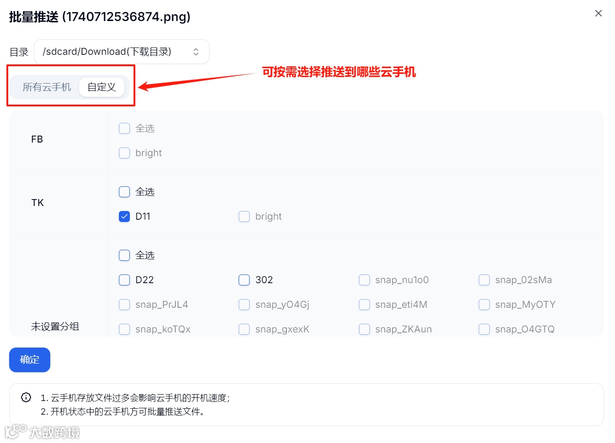Open the /sdcard/Download directory dropdown
Viewport: 615px width, 443px height.
pos(122,52)
